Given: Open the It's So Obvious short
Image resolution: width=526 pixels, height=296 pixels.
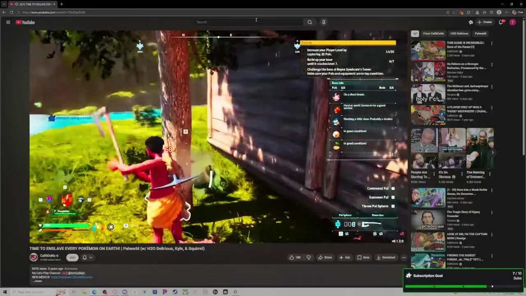Looking at the screenshot, I should coord(452,148).
